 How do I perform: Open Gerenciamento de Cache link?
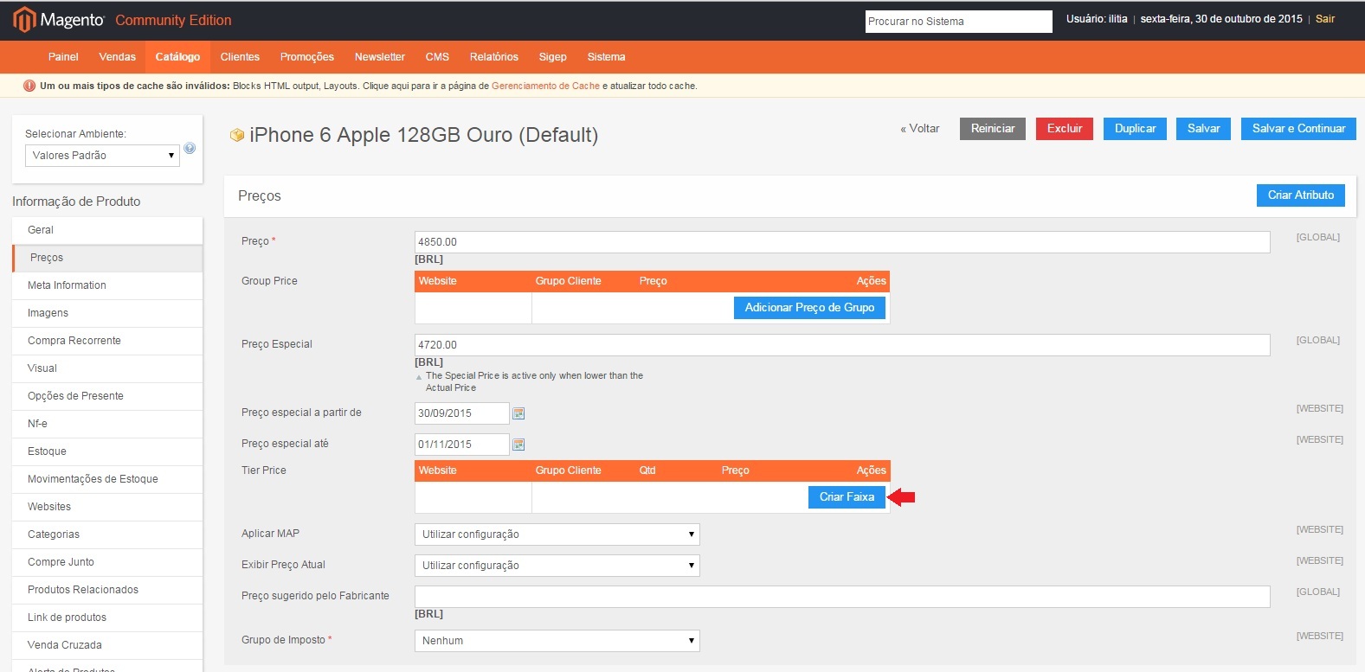(x=545, y=86)
